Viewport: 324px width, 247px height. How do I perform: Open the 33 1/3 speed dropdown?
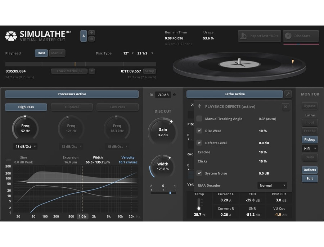coord(145,53)
